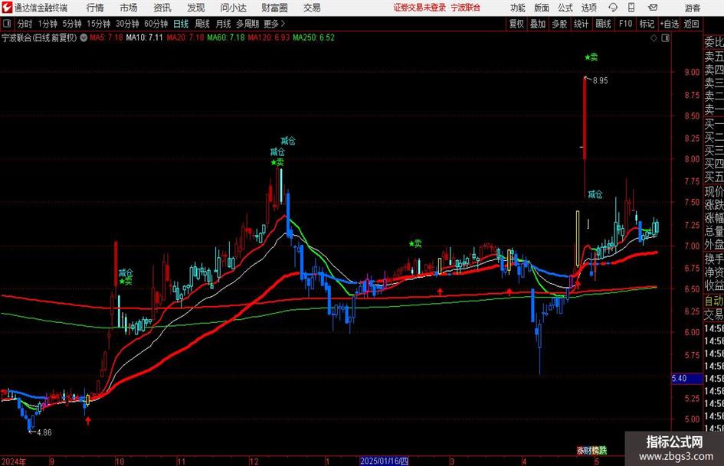The width and height of the screenshot is (724, 466).
Task: Select the 日线 daily period tab
Action: tap(181, 24)
